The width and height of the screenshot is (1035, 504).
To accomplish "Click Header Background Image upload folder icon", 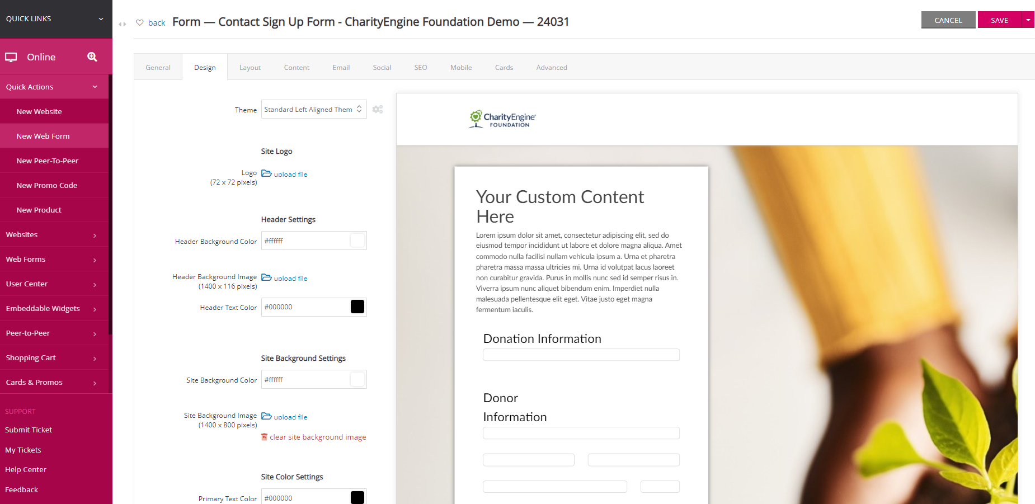I will 266,277.
